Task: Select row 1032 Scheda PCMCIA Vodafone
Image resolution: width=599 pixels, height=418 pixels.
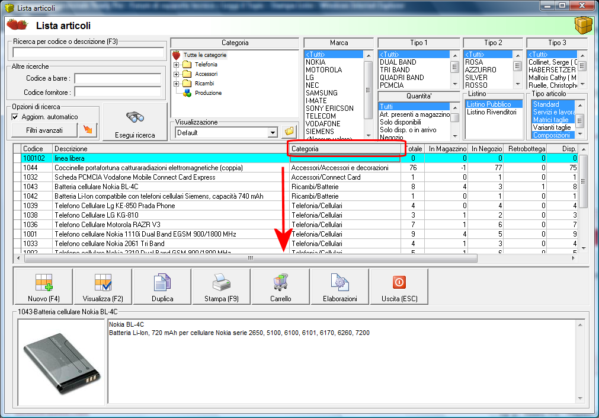Action: coord(295,177)
